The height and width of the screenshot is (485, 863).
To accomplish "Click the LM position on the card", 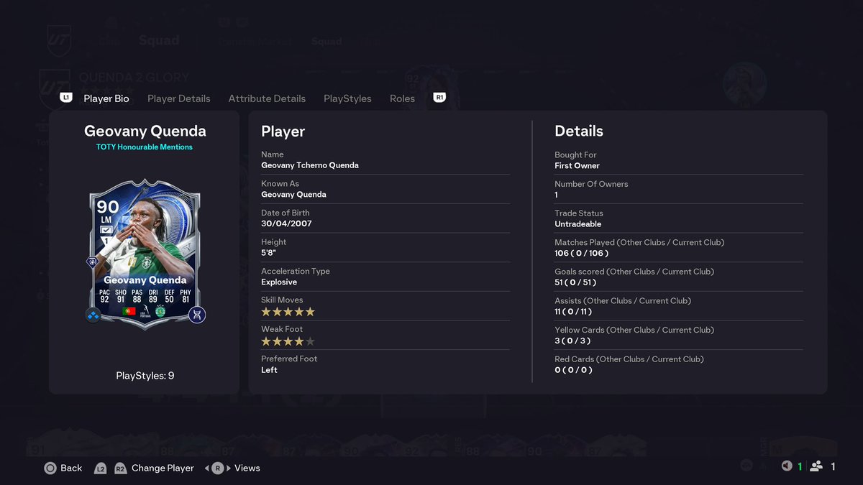I will pos(106,219).
